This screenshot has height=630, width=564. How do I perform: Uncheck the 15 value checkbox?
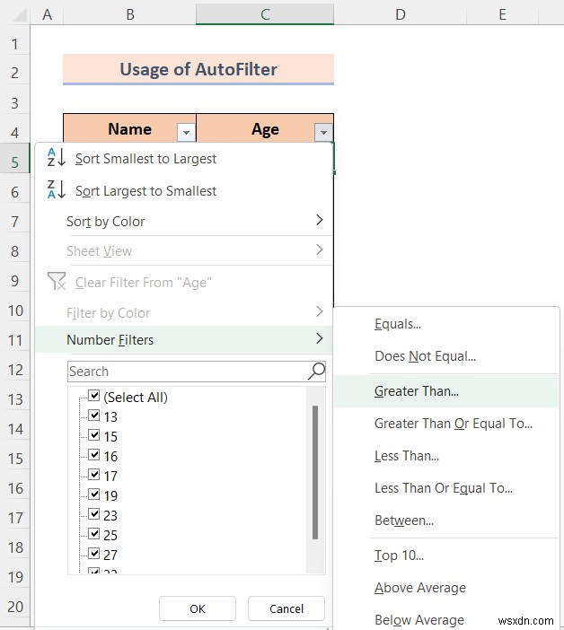coord(93,434)
